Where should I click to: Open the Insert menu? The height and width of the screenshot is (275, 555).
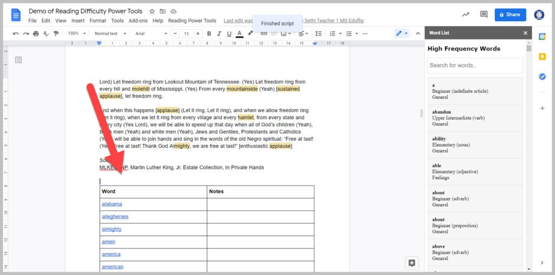[78, 21]
